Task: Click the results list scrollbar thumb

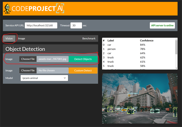Action: coord(176,47)
